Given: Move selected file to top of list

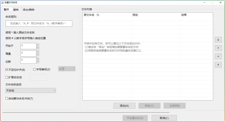Looking at the screenshot, I should click(x=218, y=40).
